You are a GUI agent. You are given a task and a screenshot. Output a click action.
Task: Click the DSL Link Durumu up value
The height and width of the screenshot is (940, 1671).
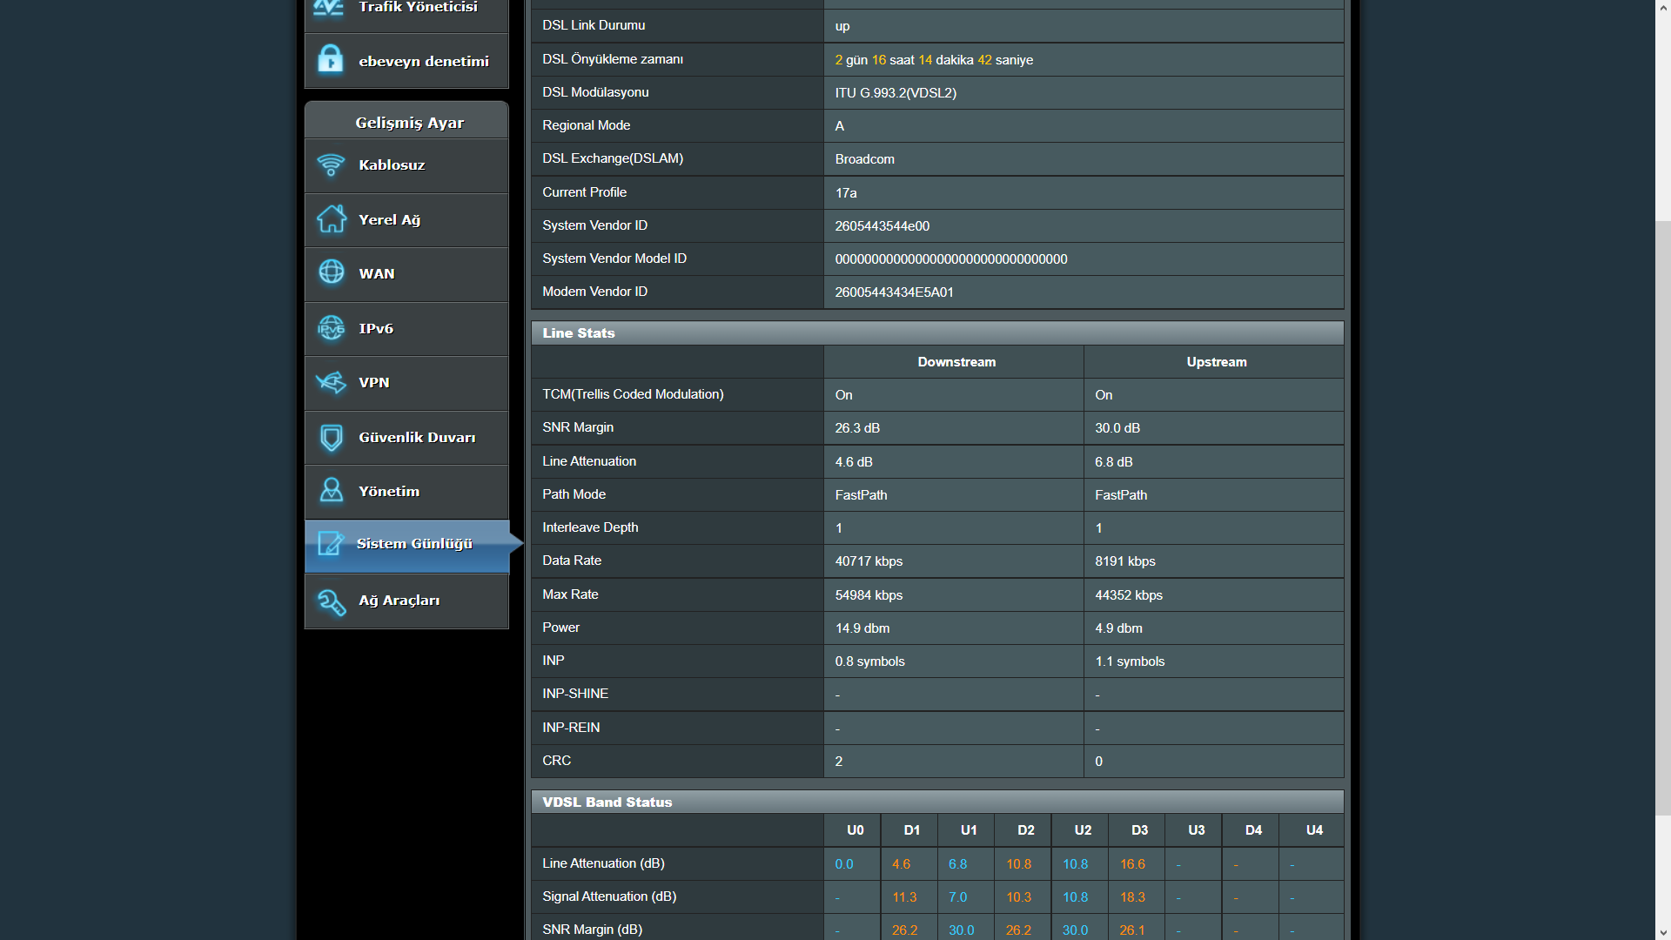[x=842, y=26]
